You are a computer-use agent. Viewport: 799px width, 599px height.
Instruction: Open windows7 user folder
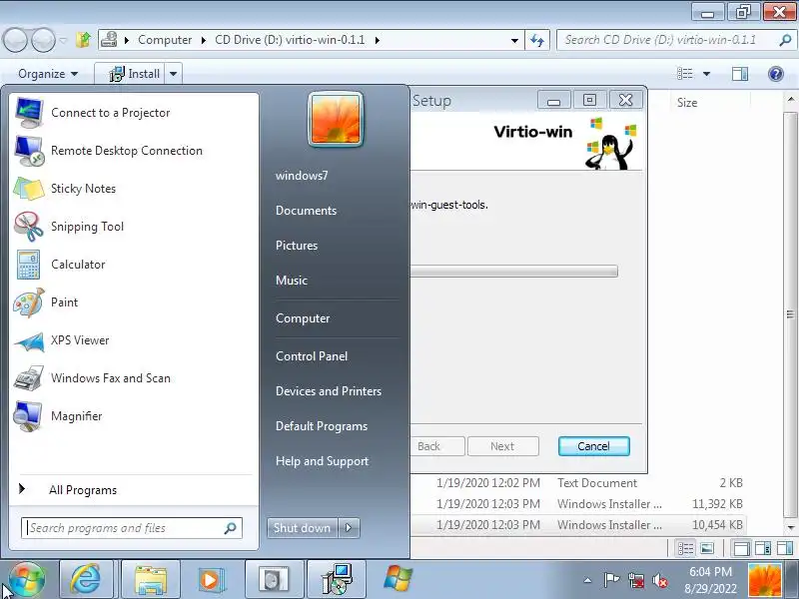tap(302, 176)
